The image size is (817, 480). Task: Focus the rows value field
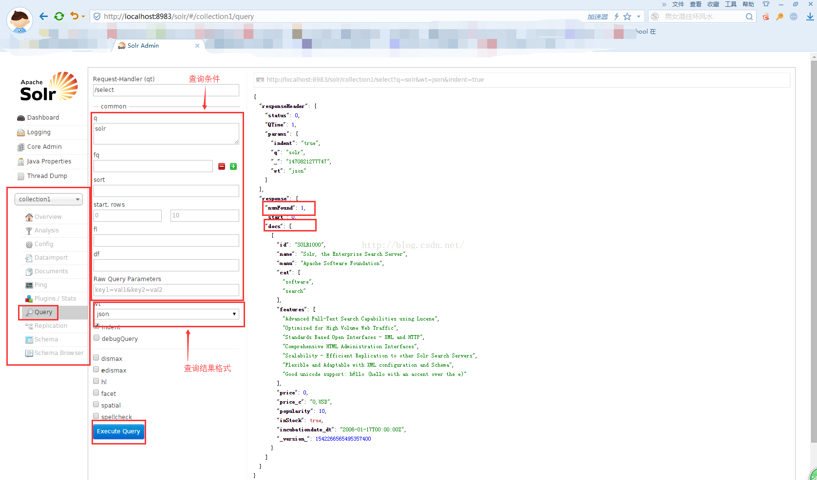point(205,215)
